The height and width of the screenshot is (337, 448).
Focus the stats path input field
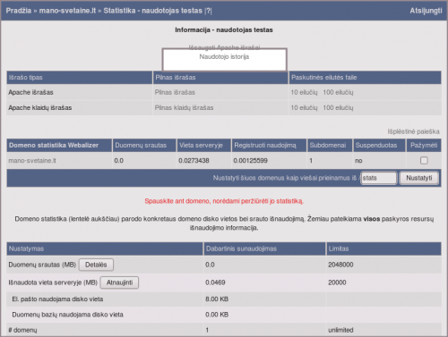(x=379, y=178)
